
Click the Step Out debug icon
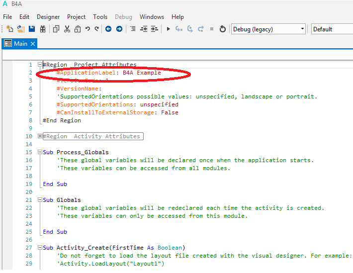pos(200,29)
